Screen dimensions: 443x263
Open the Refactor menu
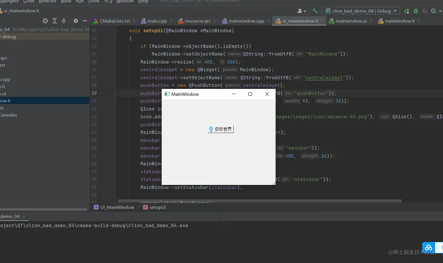click(x=47, y=1)
